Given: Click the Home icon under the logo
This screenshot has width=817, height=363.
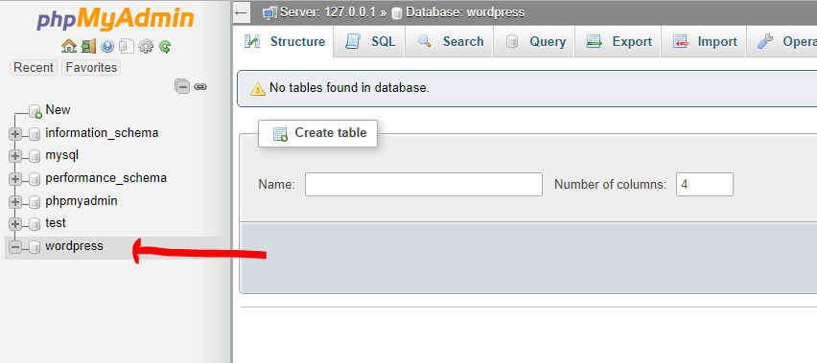Looking at the screenshot, I should click(x=69, y=47).
